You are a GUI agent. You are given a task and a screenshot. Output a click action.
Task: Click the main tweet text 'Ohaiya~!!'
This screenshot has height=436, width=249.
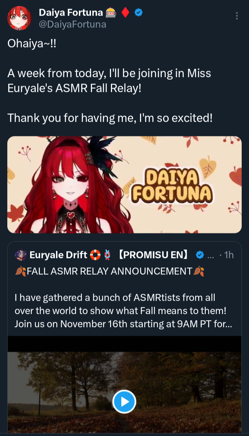31,44
